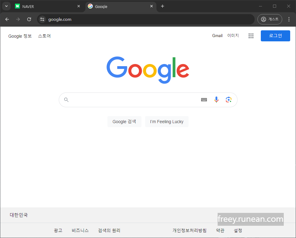Open a new tab with the plus button
Image resolution: width=296 pixels, height=238 pixels.
click(163, 6)
